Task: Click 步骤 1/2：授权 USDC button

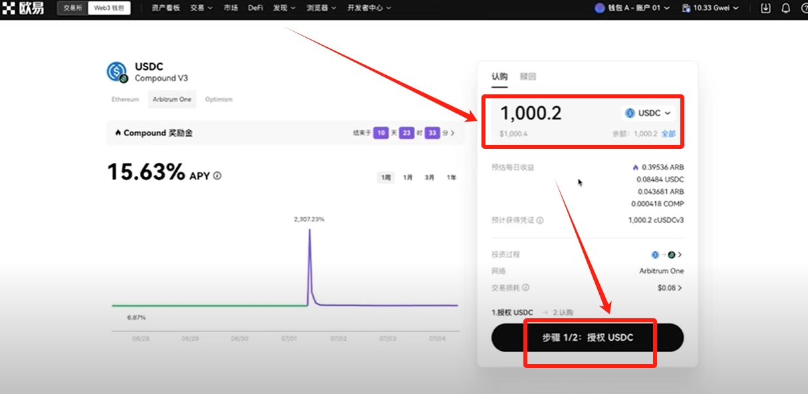Action: 588,338
